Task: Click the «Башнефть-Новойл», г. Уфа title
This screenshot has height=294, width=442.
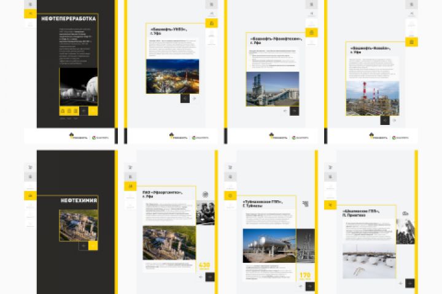Action: point(370,50)
